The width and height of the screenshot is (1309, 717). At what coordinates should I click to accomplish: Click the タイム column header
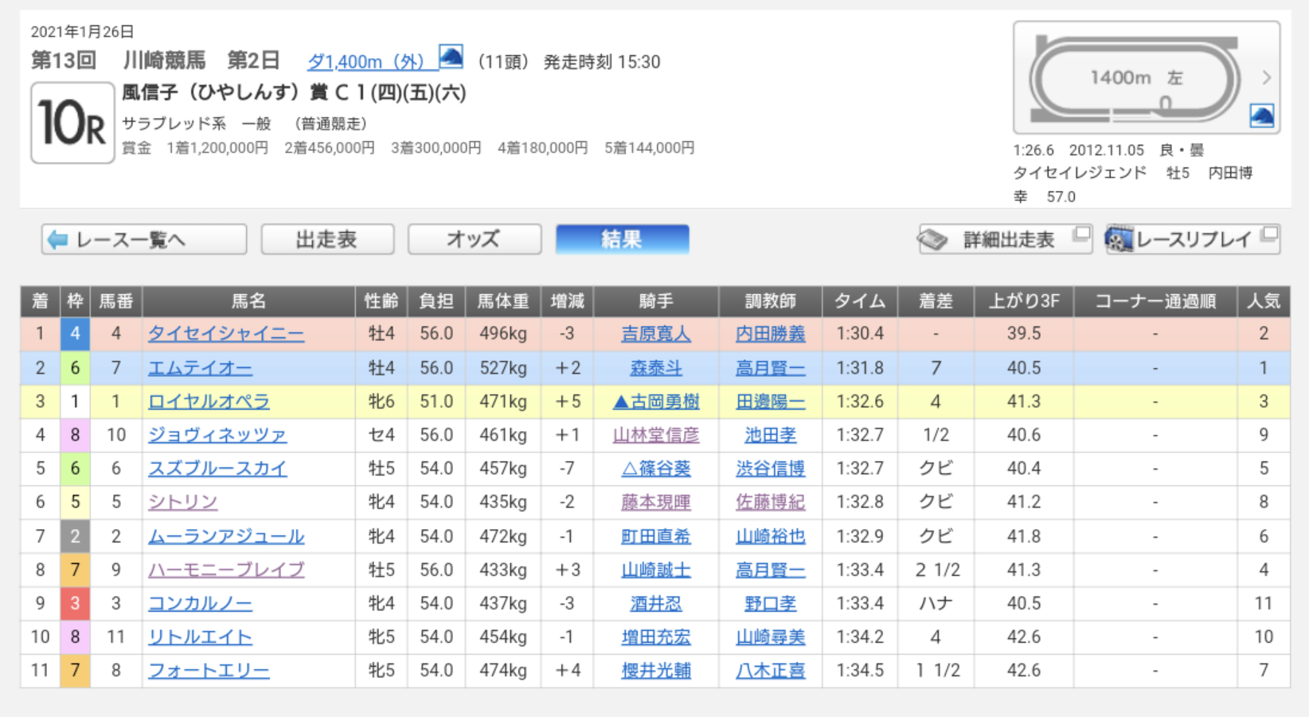tap(860, 301)
